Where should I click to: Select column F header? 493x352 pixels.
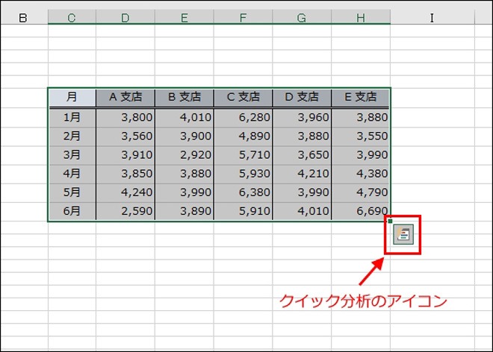point(243,17)
